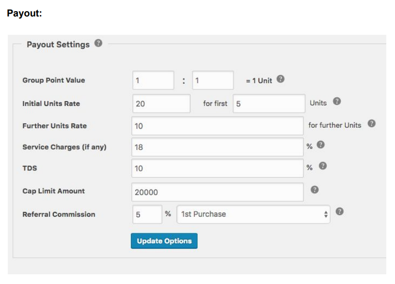Click the help icon beside Payout Settings
This screenshot has width=395, height=284.
pyautogui.click(x=98, y=43)
